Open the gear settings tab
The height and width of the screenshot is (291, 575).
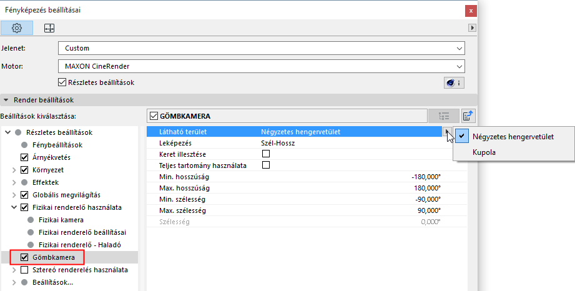[x=17, y=28]
